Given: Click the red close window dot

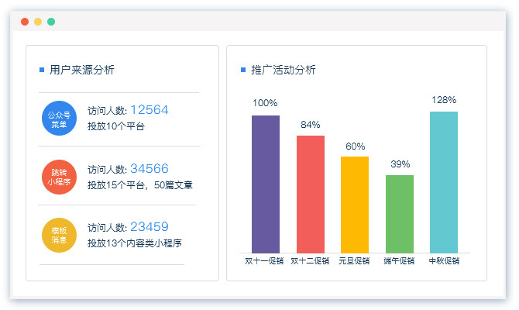Looking at the screenshot, I should tap(25, 22).
